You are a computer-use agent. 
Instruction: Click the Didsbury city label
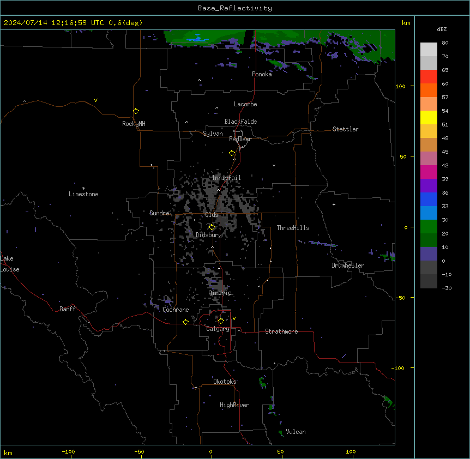click(x=208, y=235)
